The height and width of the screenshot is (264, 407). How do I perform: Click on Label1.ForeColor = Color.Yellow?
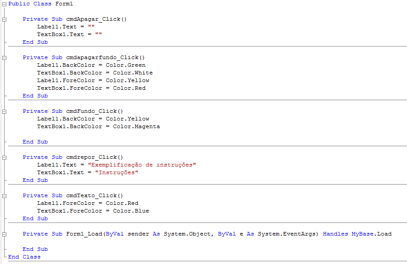click(x=93, y=81)
